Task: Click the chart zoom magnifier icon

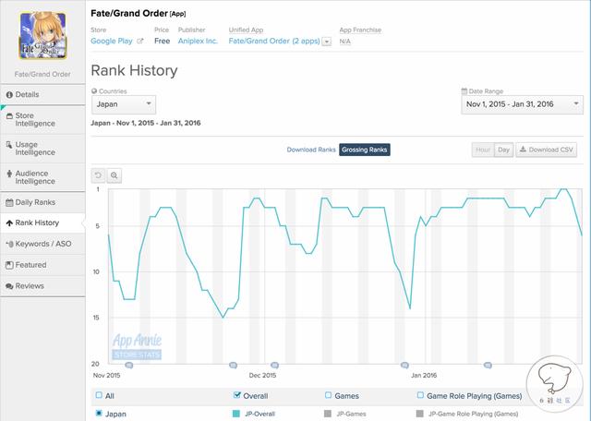Action: 115,174
